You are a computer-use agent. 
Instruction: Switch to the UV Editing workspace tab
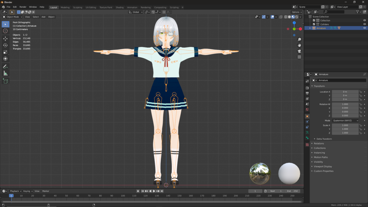pos(91,7)
